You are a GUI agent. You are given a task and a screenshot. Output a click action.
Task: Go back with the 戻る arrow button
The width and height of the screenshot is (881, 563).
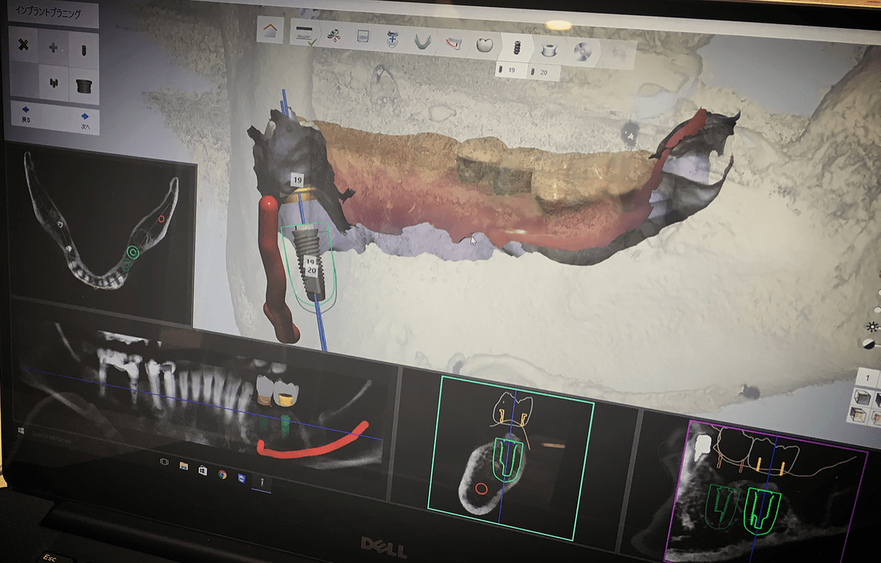(24, 112)
